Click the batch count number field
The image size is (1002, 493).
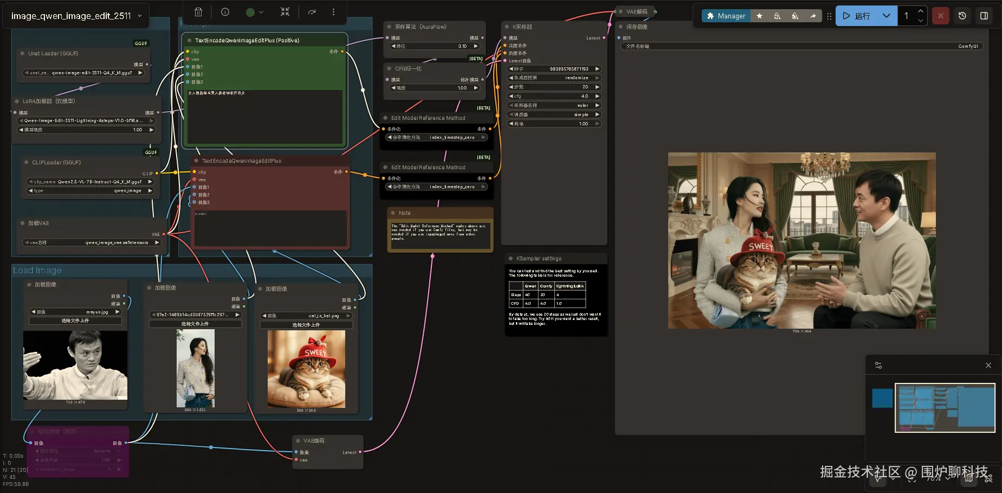(907, 16)
